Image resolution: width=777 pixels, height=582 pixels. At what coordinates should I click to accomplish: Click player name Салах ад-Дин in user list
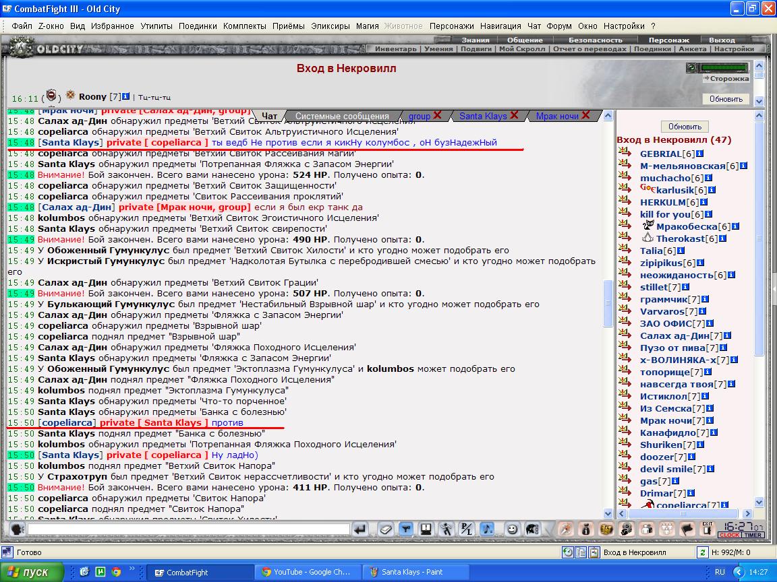(x=674, y=335)
